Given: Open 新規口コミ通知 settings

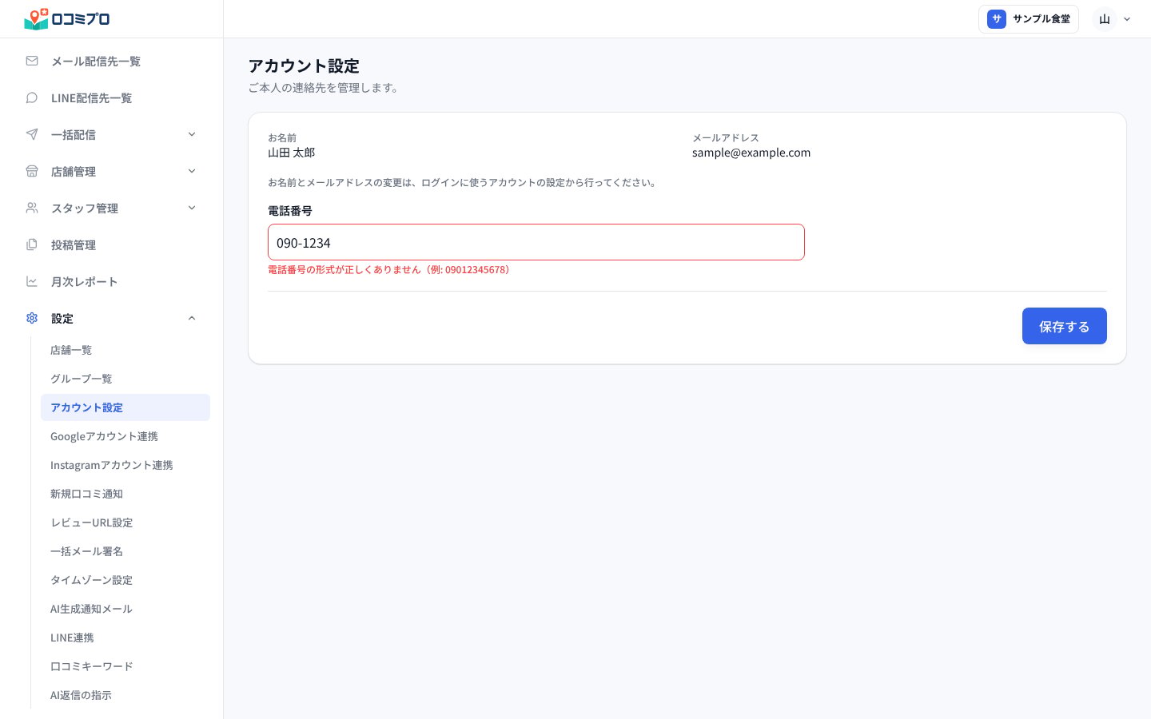Looking at the screenshot, I should (125, 494).
